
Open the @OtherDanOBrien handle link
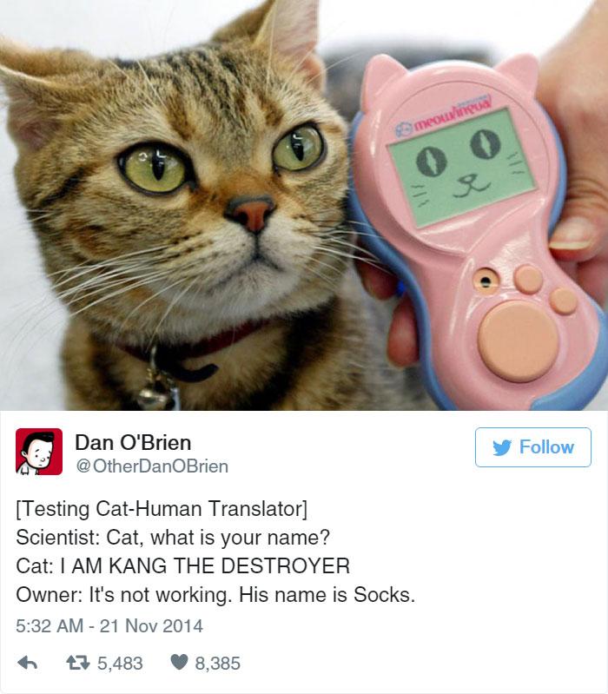[152, 466]
